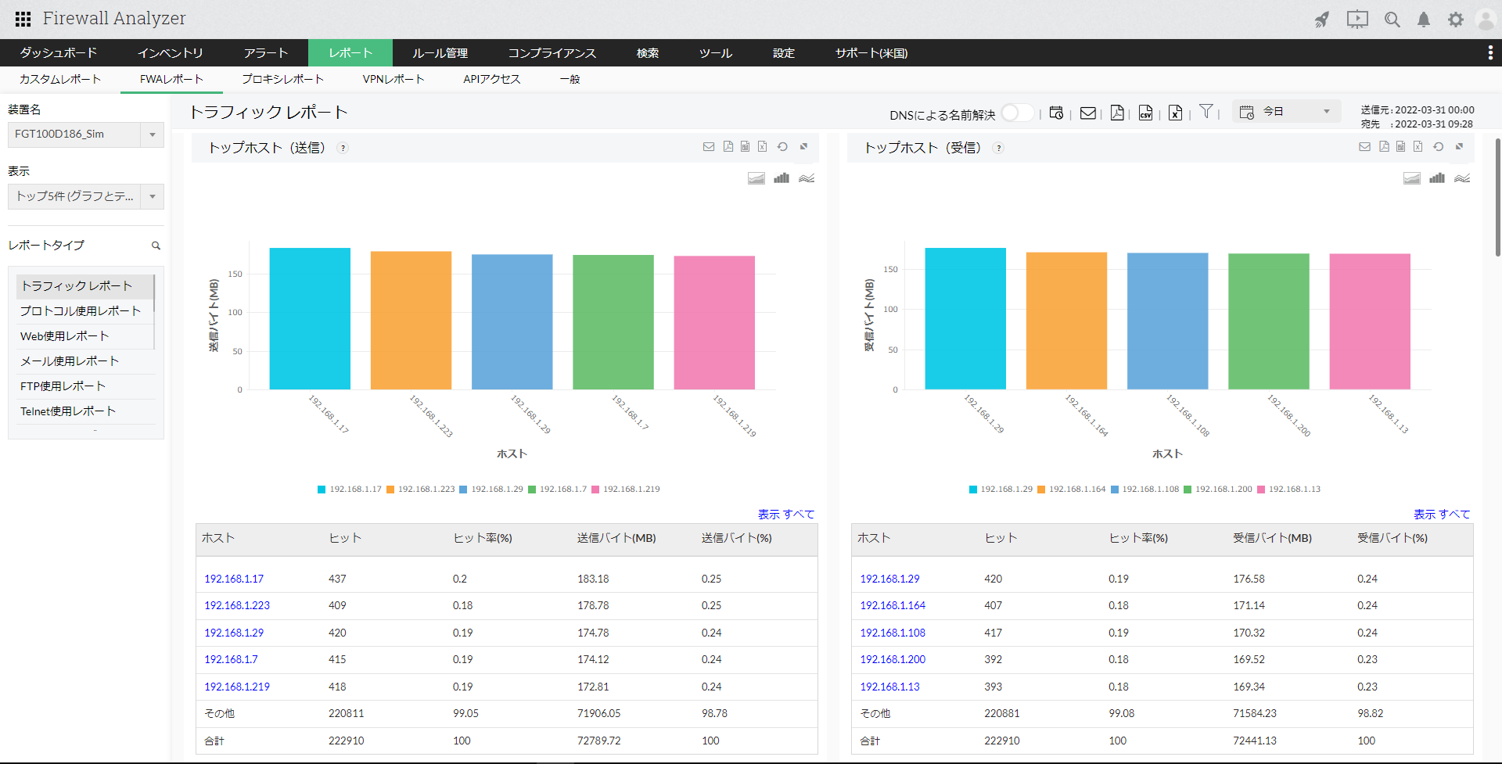The image size is (1502, 764).
Task: Toggle the DNSによる名前解決 switch
Action: [1017, 113]
